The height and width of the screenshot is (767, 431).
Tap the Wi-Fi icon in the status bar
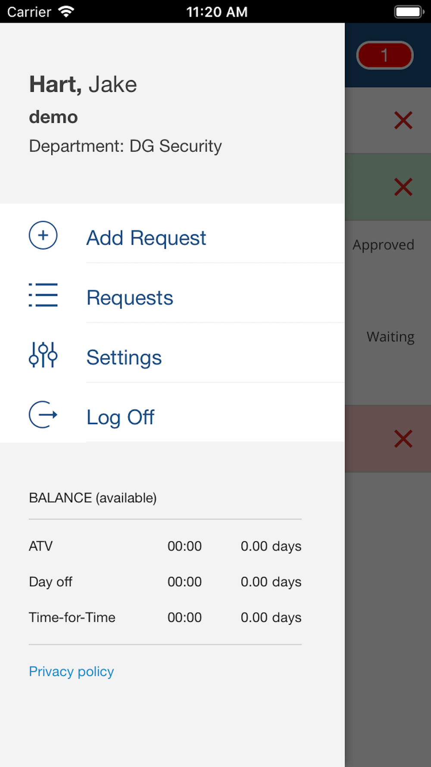(x=66, y=12)
